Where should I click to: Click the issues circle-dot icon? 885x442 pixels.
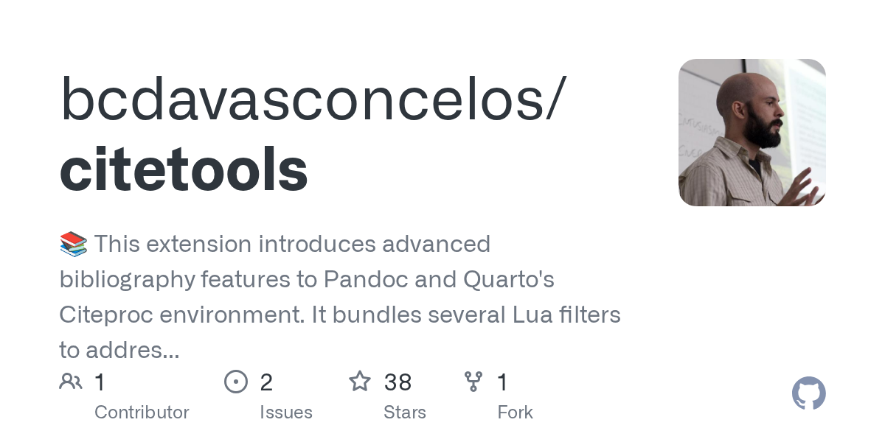235,382
